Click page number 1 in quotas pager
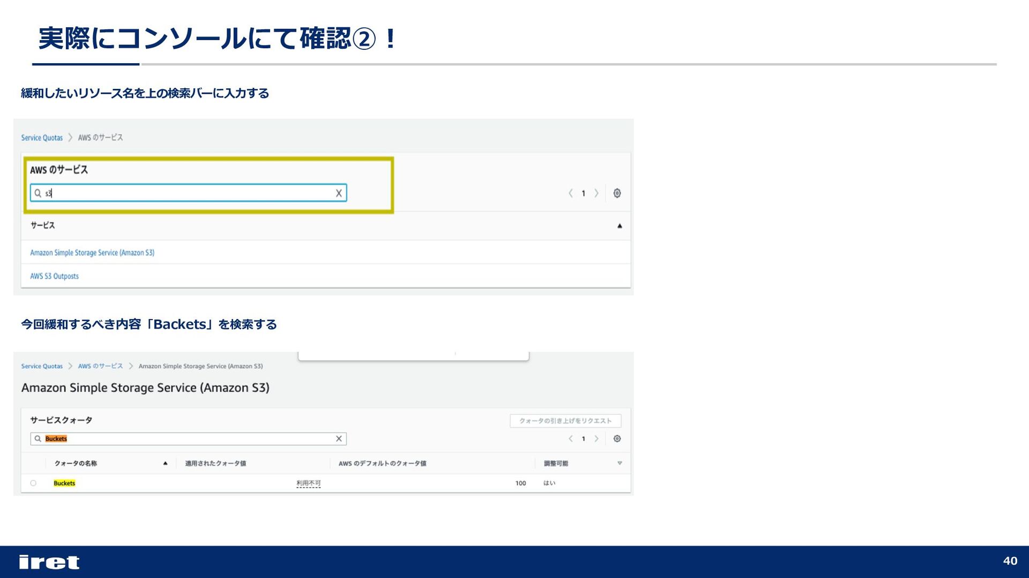This screenshot has width=1029, height=578. tap(584, 439)
